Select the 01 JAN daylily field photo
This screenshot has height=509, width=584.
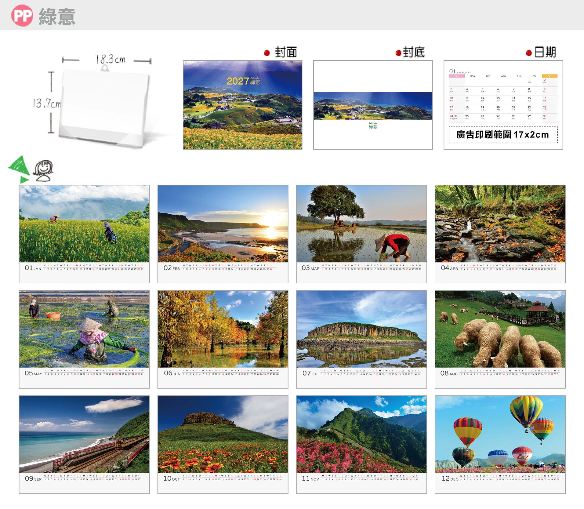click(x=84, y=224)
